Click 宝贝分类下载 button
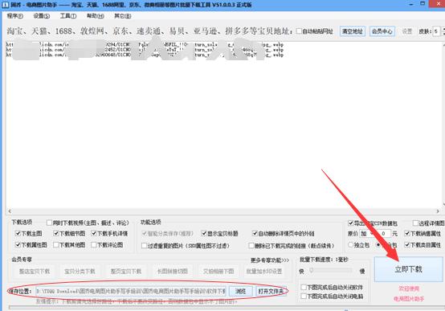Viewport: 445px width, 311px height. [80, 272]
